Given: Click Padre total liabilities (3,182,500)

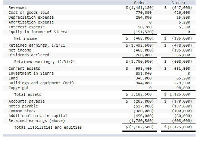Looking at the screenshot, I should coord(140,127).
